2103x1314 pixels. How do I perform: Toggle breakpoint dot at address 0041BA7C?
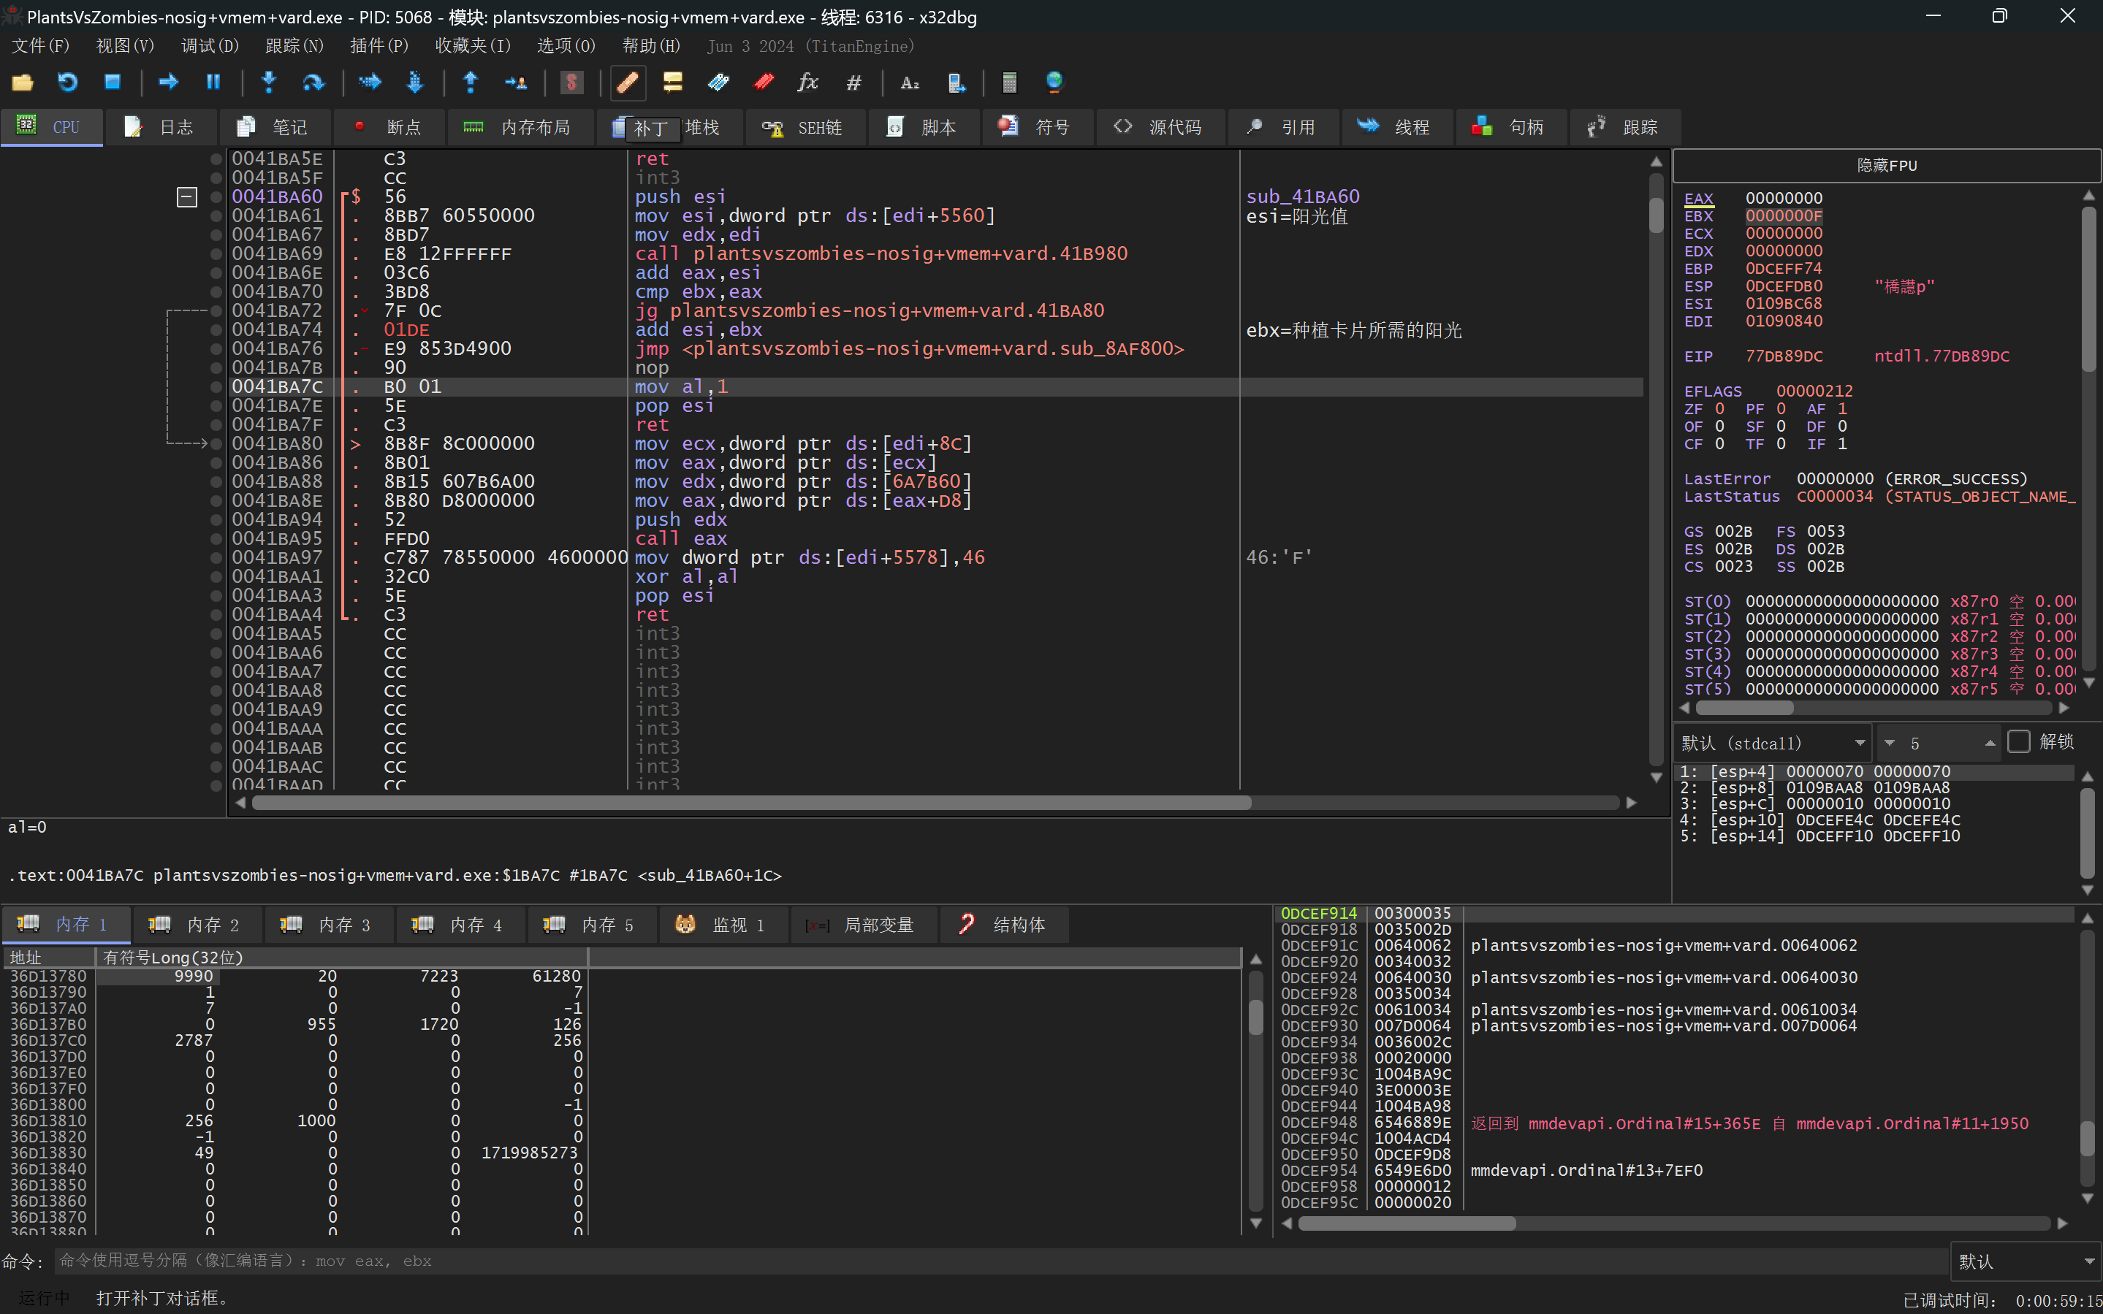[x=216, y=386]
